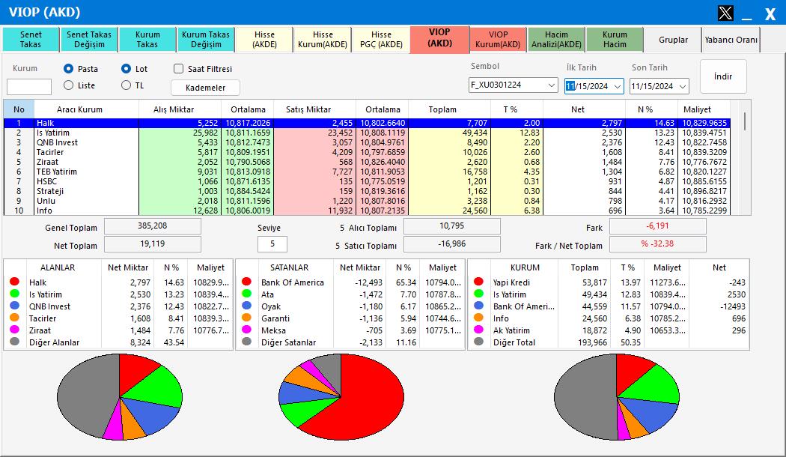The image size is (786, 457).
Task: Click orange circle icon next to Tacirler
Action: coord(14,318)
